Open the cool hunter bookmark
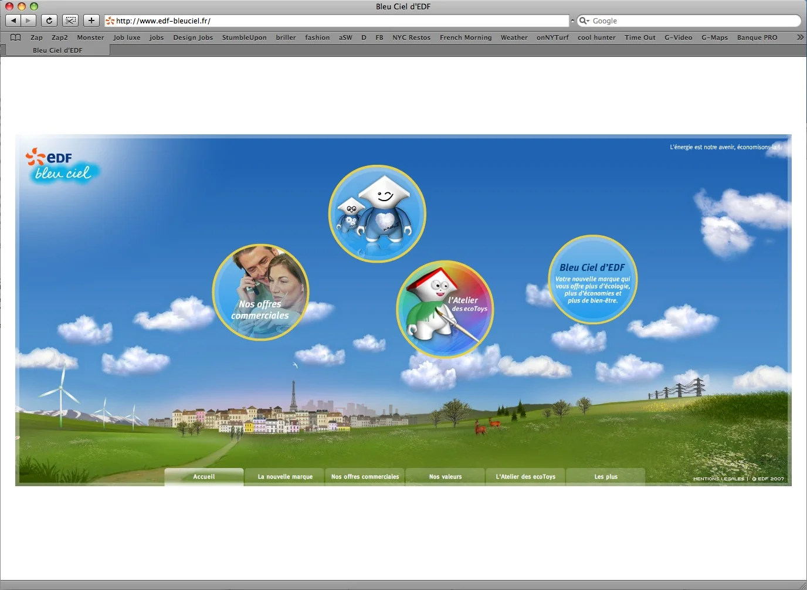Image resolution: width=807 pixels, height=590 pixels. tap(596, 38)
